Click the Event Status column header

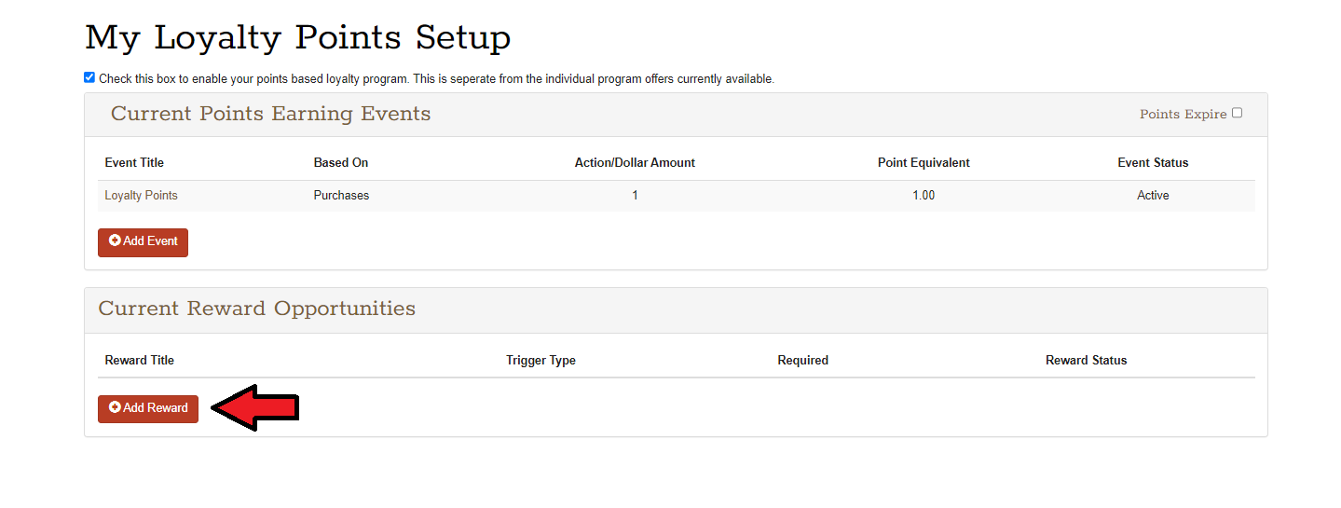coord(1153,163)
